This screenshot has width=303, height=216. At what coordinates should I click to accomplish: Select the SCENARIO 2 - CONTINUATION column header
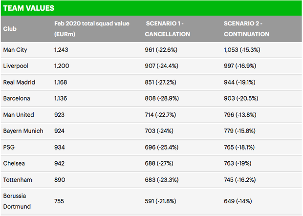pos(247,29)
